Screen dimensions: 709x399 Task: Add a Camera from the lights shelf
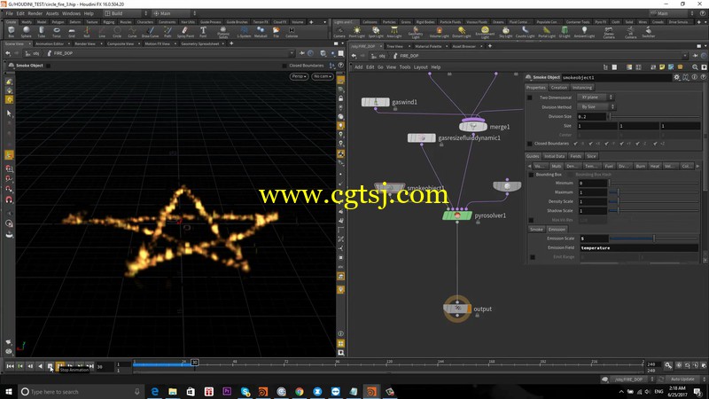[339, 32]
